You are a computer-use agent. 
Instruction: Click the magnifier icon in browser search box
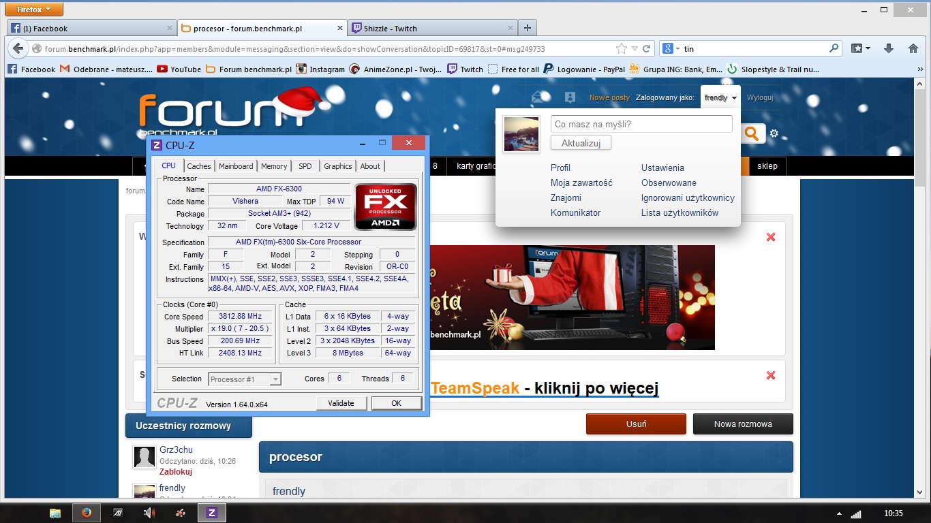(x=834, y=49)
